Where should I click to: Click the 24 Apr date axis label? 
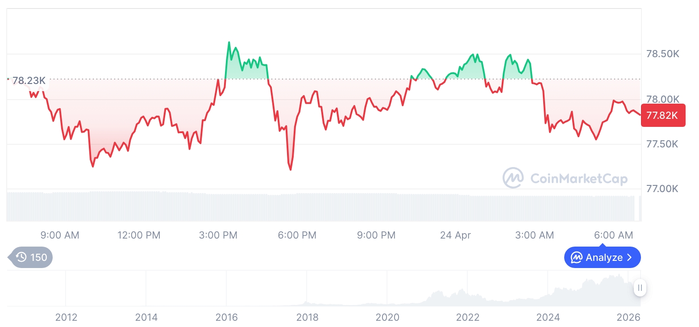click(x=455, y=235)
